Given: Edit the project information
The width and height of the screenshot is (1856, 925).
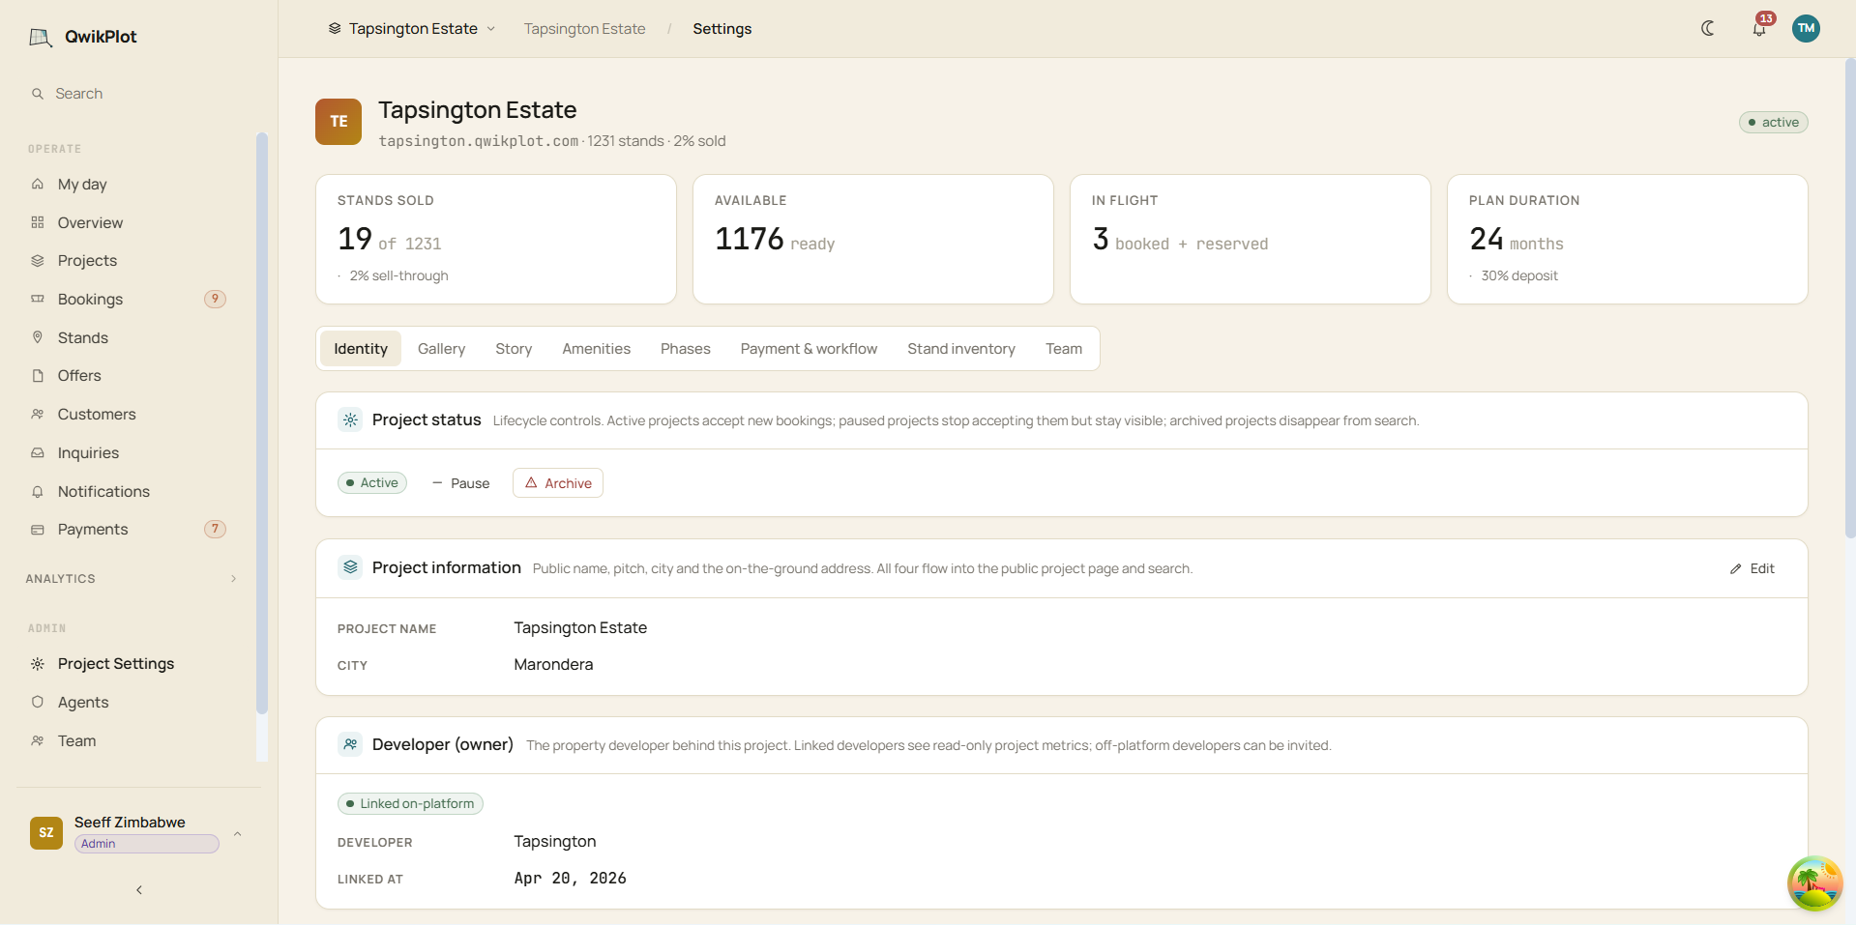Looking at the screenshot, I should point(1753,568).
